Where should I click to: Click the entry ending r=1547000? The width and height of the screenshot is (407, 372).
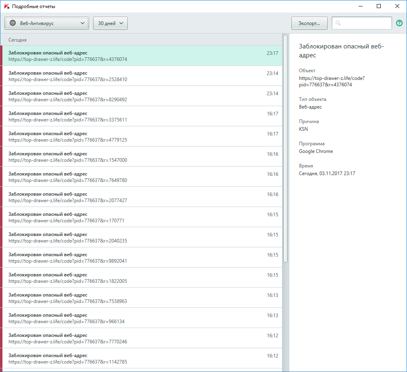tap(141, 157)
